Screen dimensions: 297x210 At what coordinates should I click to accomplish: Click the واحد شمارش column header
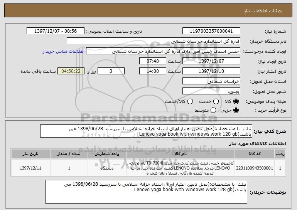click(107, 154)
